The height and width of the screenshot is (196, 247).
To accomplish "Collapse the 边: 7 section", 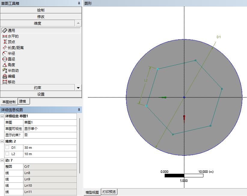I will 2,160.
